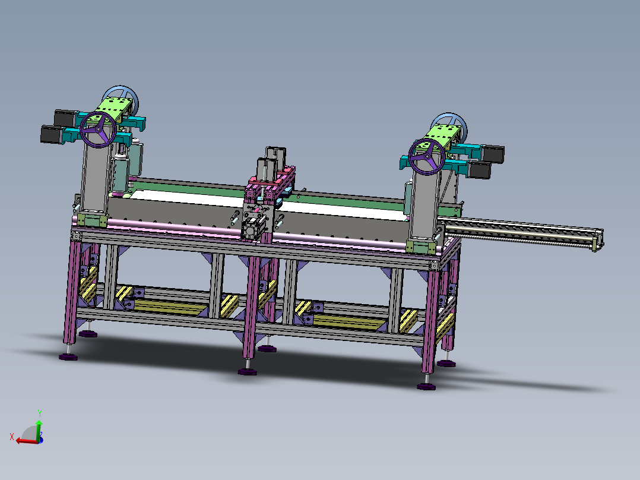Click the red X axis arrow of the triad
The width and height of the screenshot is (640, 480).
pos(27,441)
